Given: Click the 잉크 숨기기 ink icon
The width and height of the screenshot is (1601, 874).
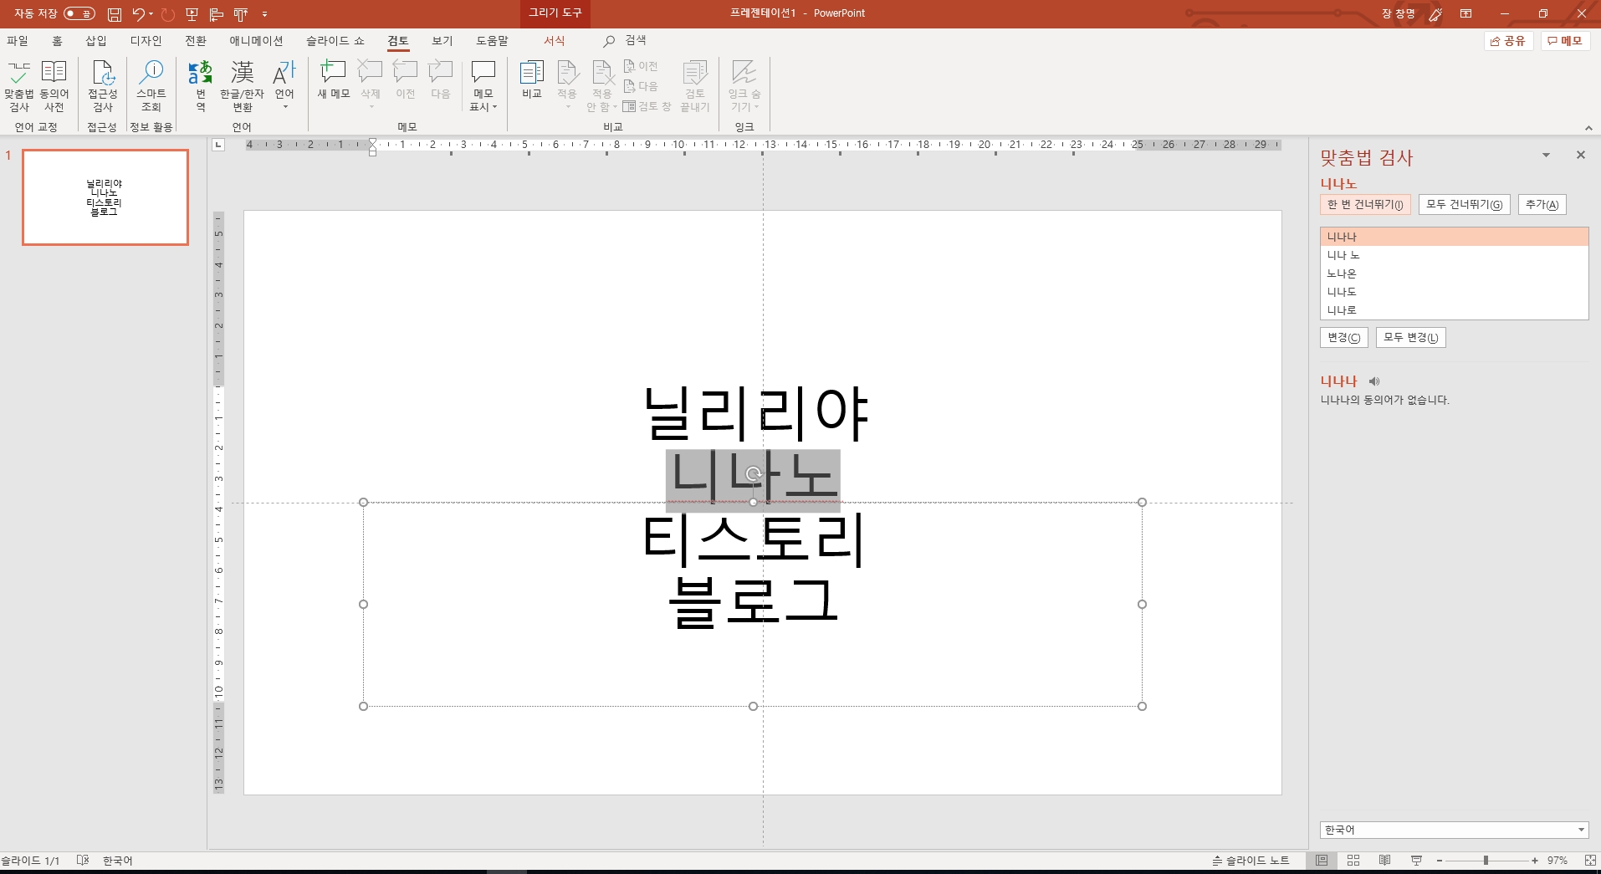Looking at the screenshot, I should tap(744, 86).
